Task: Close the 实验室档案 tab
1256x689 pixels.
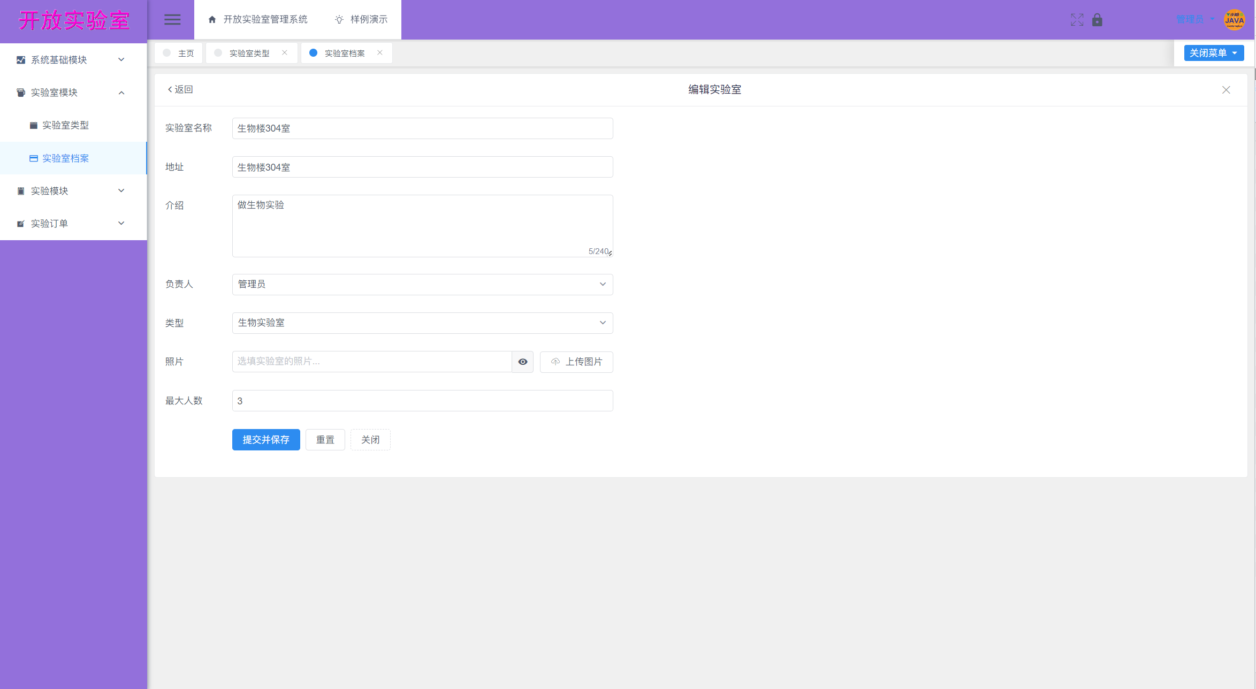Action: click(x=380, y=52)
